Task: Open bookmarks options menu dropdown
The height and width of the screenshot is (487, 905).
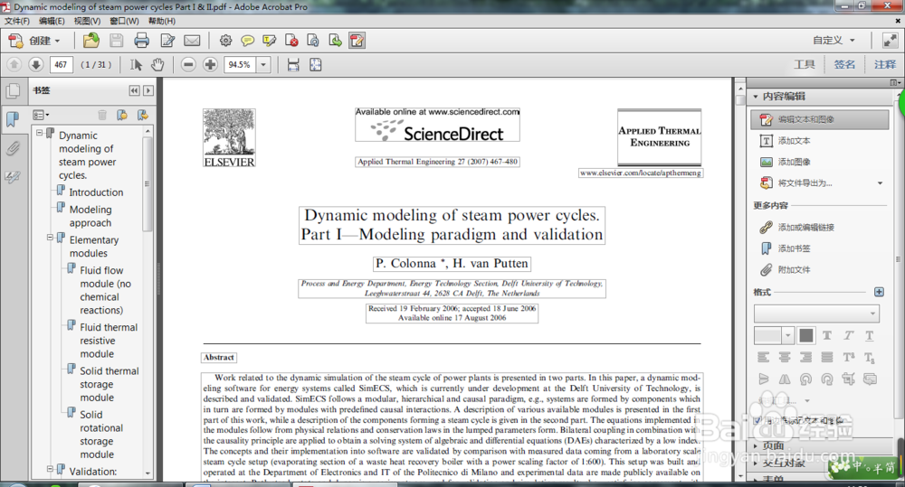Action: point(41,116)
